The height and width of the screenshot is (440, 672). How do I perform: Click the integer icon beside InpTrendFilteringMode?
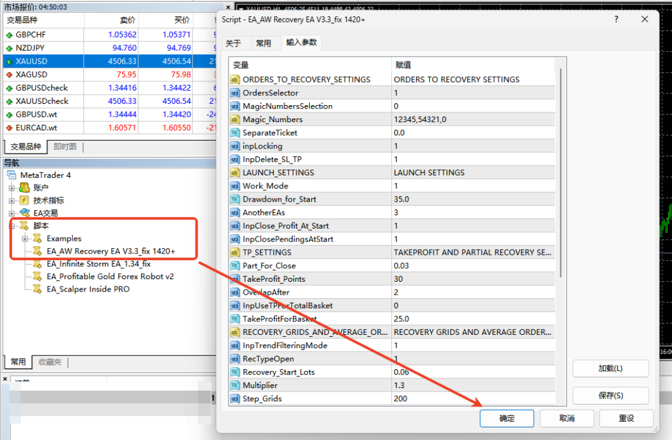tap(235, 345)
